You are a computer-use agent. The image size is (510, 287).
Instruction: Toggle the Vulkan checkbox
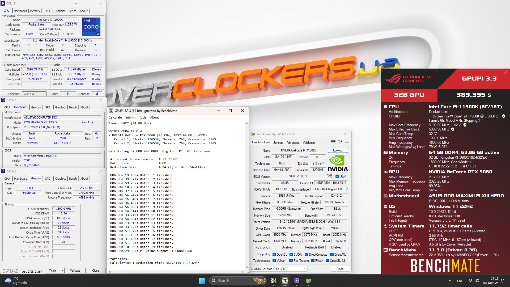(x=274, y=260)
